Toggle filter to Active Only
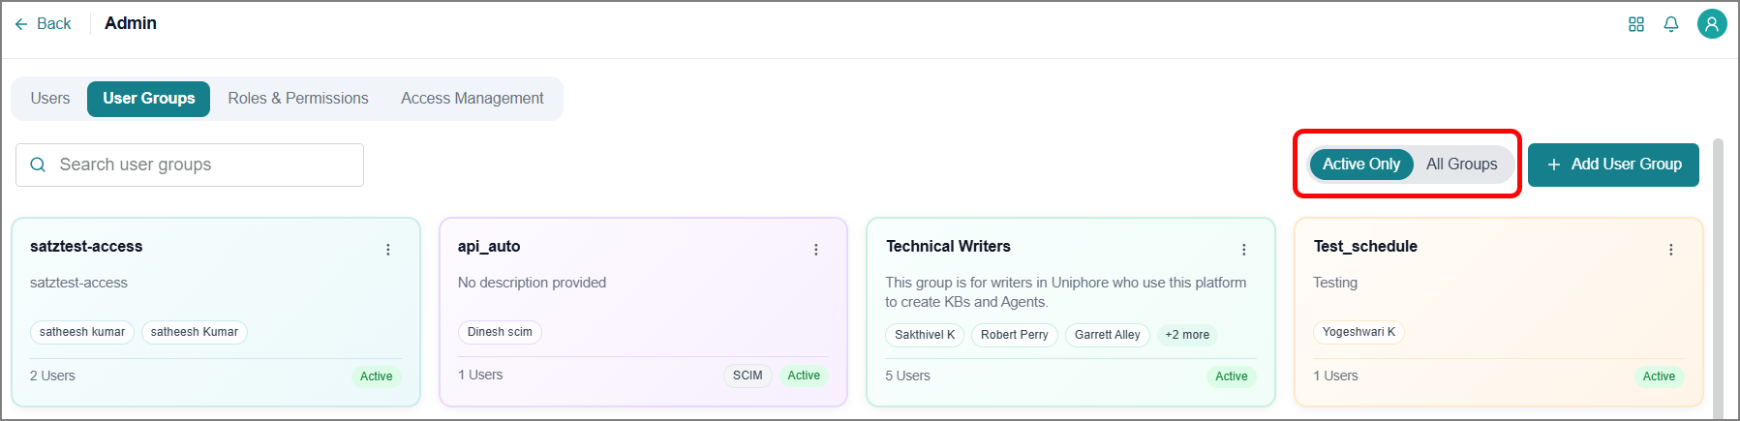The image size is (1740, 421). coord(1361,165)
